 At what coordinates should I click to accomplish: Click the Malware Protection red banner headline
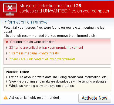65,8
